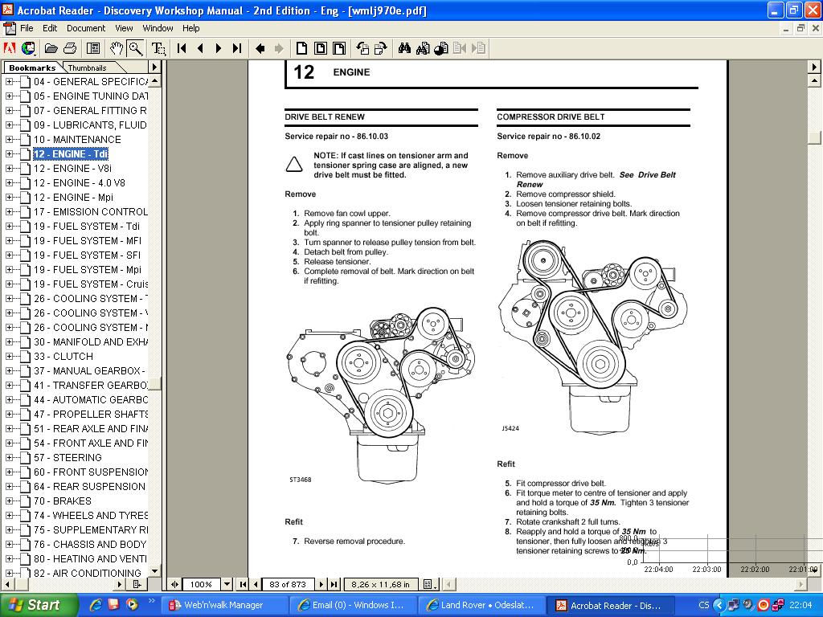The width and height of the screenshot is (823, 617).
Task: Switch to the Thumbnails tab
Action: (87, 68)
